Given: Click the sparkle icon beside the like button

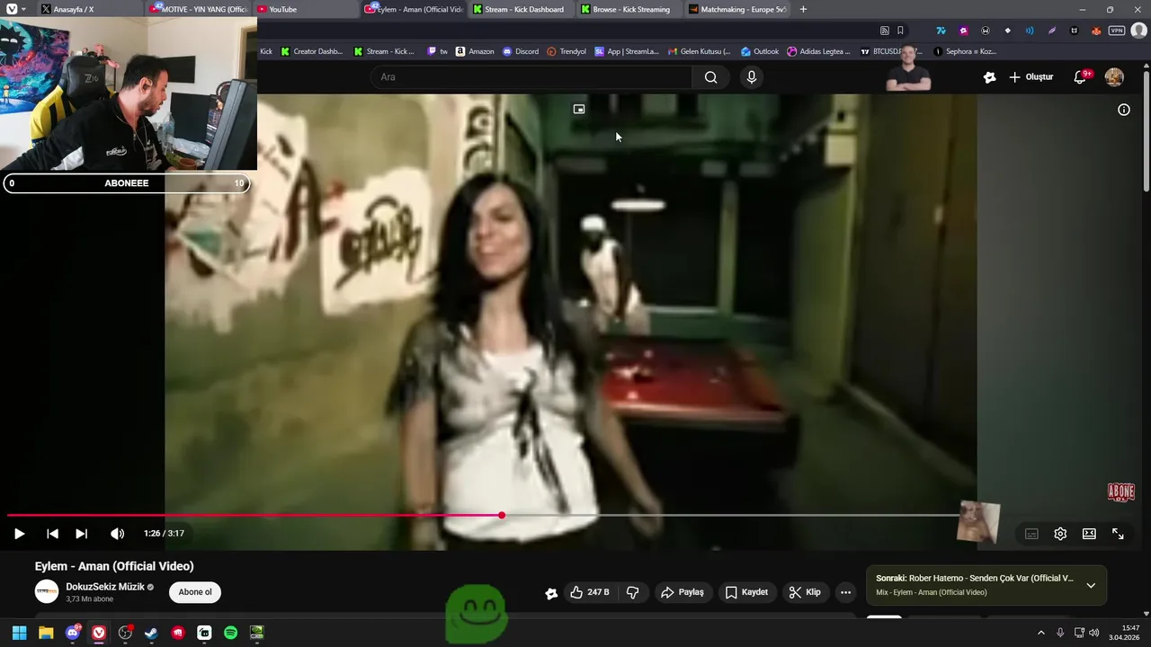Looking at the screenshot, I should (551, 592).
